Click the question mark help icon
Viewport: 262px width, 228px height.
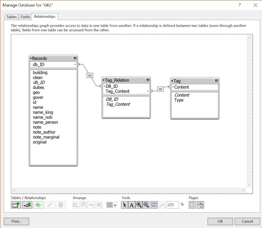click(240, 5)
